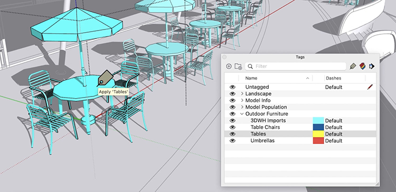Toggle visibility of Model Info folder
The width and height of the screenshot is (396, 192).
pyautogui.click(x=232, y=100)
